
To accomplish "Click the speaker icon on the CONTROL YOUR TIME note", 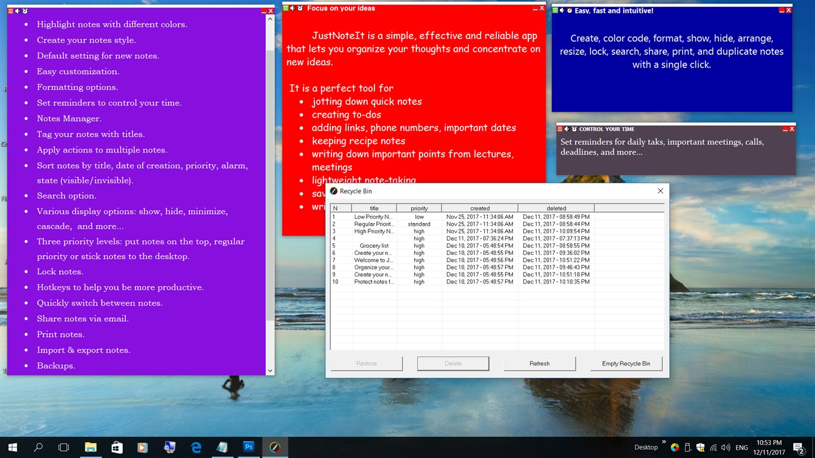I will point(566,129).
